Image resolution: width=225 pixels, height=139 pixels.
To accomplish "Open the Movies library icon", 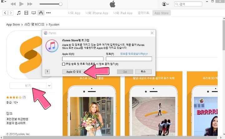I will [x=26, y=13].
